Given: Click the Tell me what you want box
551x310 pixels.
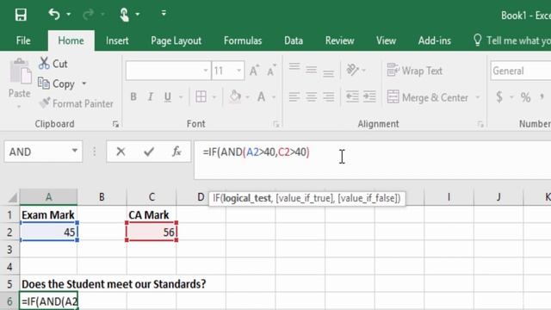Looking at the screenshot, I should [512, 40].
